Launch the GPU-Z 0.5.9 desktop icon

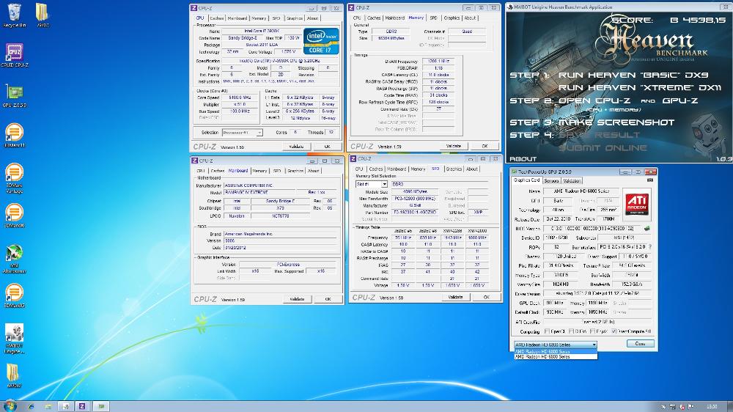[14, 95]
